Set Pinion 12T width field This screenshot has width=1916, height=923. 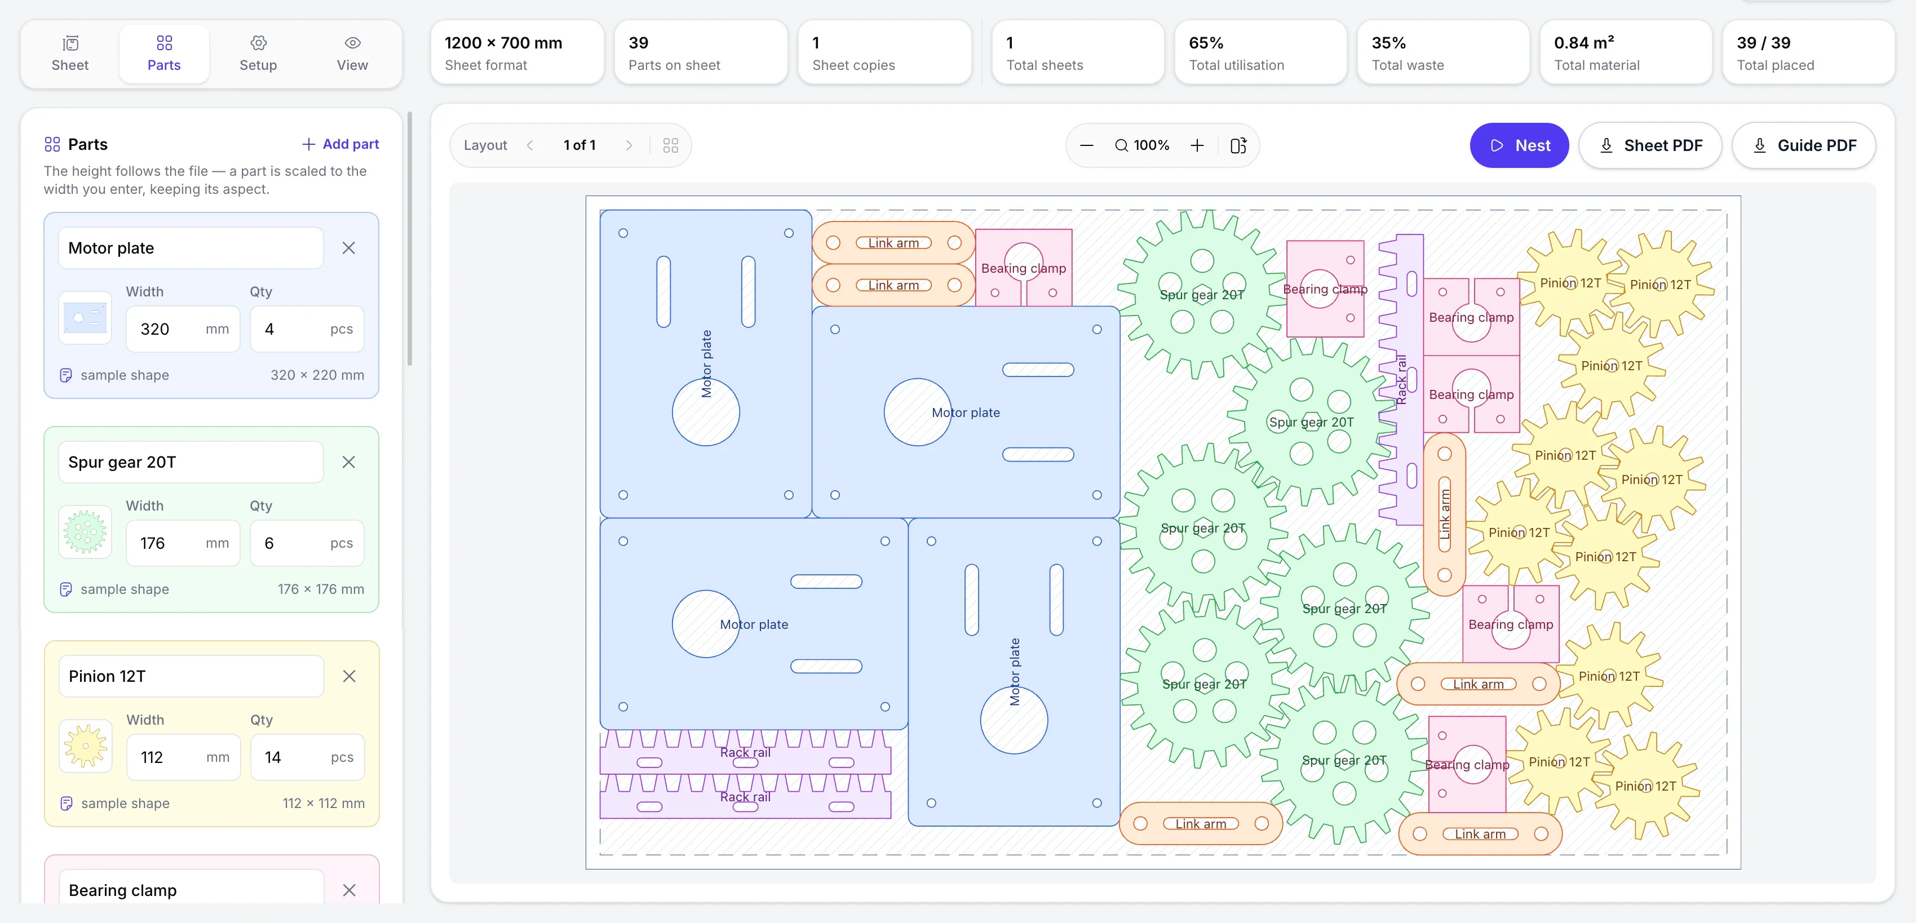pyautogui.click(x=184, y=757)
